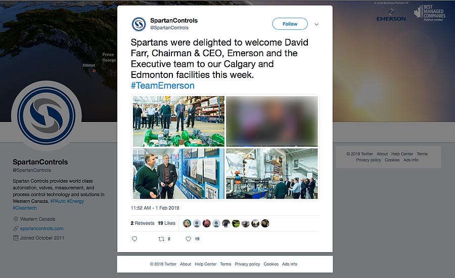Image resolution: width=455 pixels, height=278 pixels.
Task: Expand the tweet options chevron
Action: tap(316, 24)
